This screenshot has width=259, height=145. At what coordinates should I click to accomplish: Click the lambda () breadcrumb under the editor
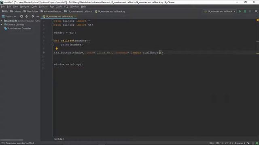[59, 139]
